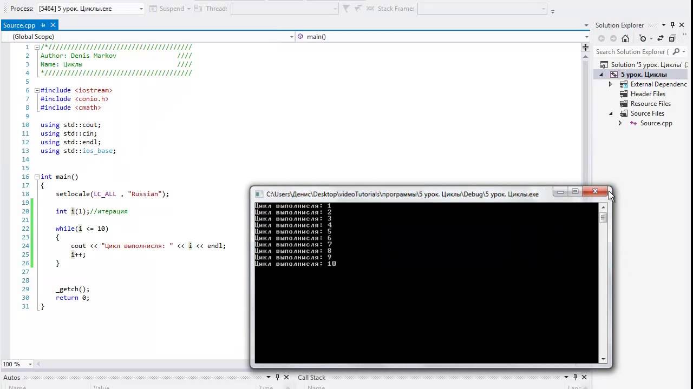Click the editor vertical scrollbar up arrow

tap(585, 56)
